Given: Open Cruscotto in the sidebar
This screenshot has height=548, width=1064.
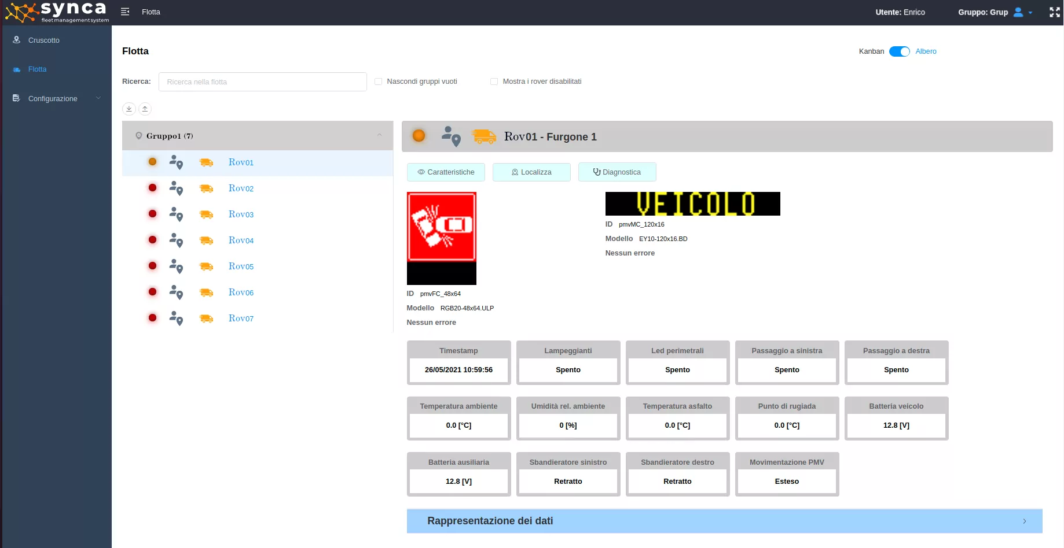Looking at the screenshot, I should [x=44, y=40].
